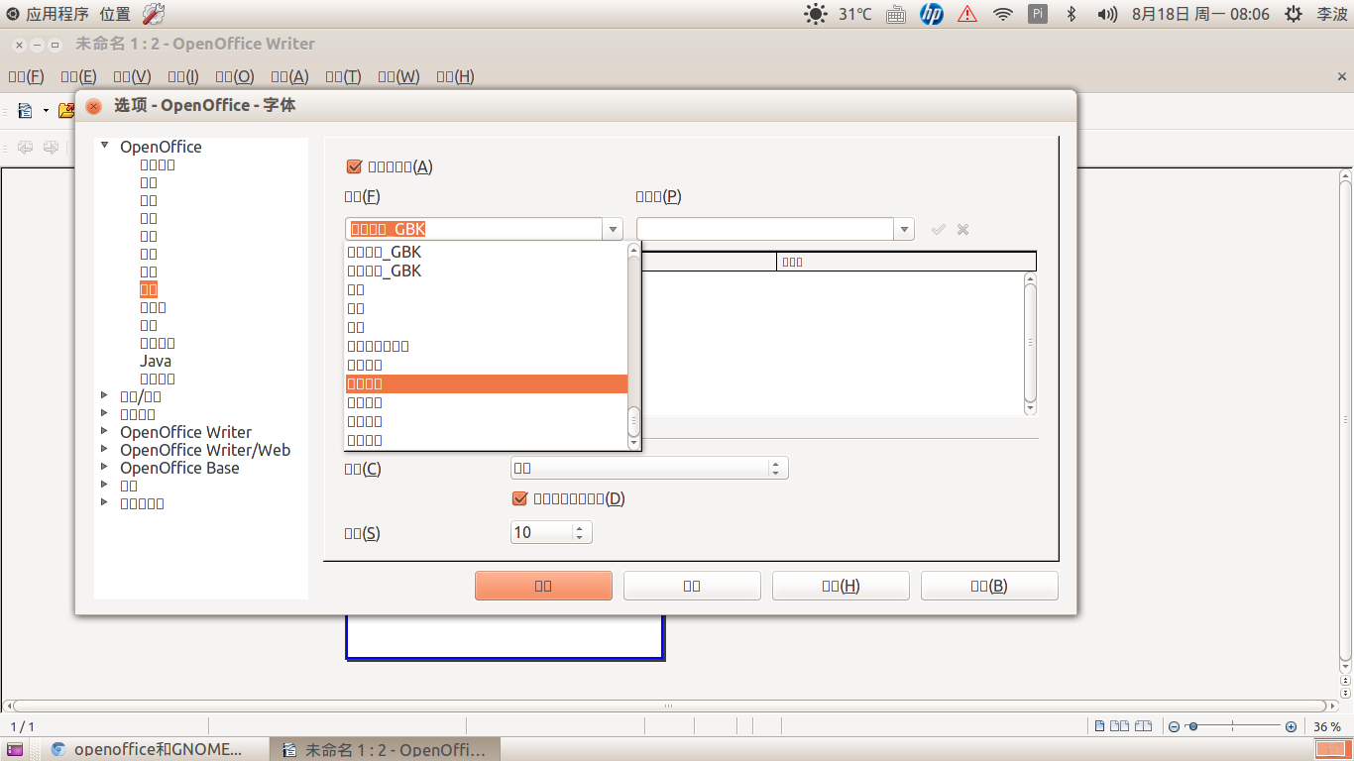Open the Bluetooth indicator
This screenshot has height=761, width=1354.
tap(1071, 14)
